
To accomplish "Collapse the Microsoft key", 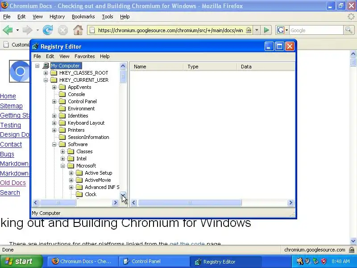I will coord(62,166).
